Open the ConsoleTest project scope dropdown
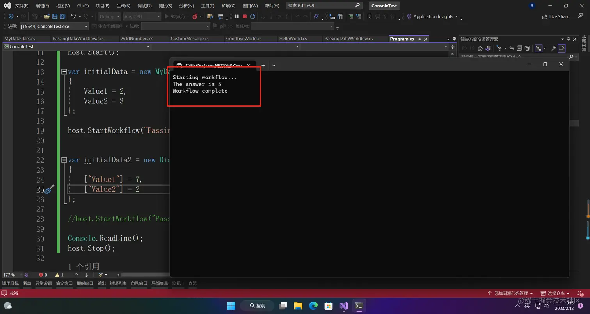Viewport: 590px width, 314px height. coord(76,46)
